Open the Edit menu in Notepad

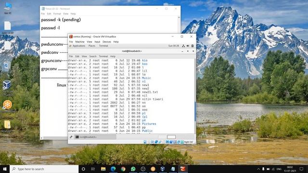tap(49, 14)
